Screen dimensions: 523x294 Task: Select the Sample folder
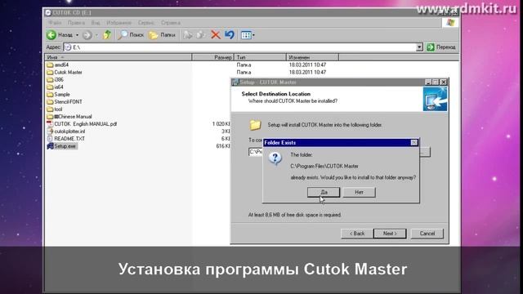[x=59, y=95]
